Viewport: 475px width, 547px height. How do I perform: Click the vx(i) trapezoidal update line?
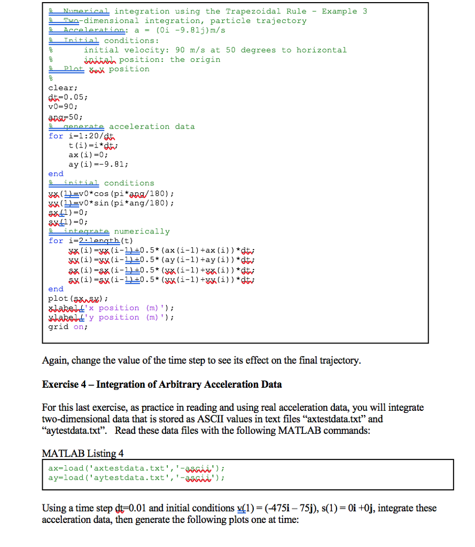tap(161, 250)
